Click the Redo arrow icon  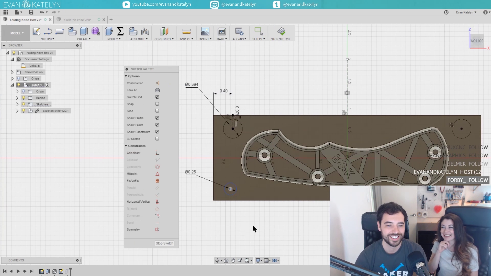pos(54,12)
